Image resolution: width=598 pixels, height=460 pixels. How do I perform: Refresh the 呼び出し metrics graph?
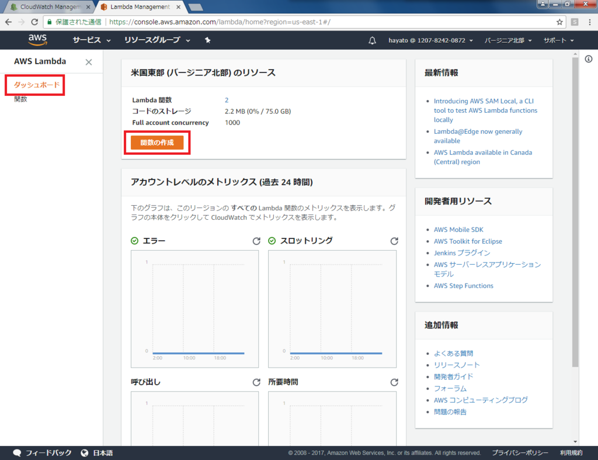click(x=256, y=382)
